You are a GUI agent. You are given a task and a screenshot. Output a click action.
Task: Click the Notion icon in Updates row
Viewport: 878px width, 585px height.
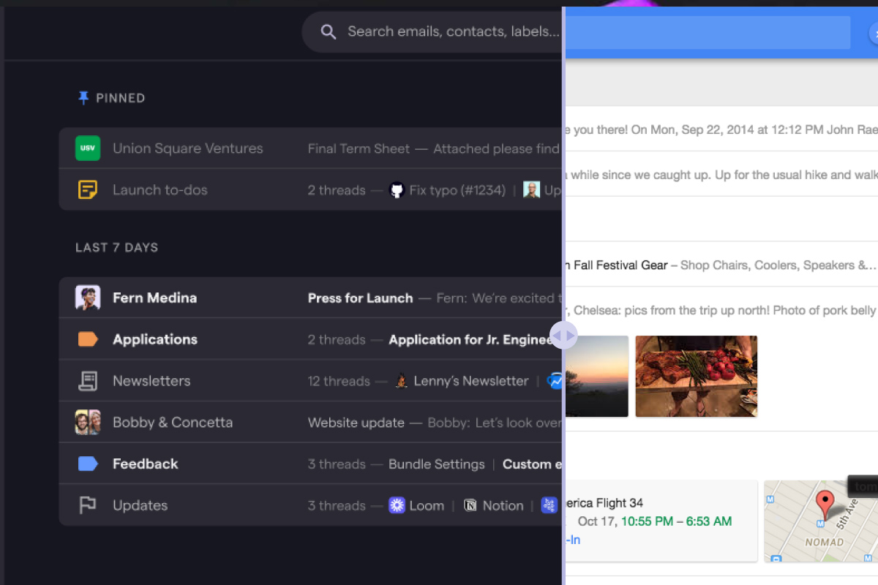point(470,505)
